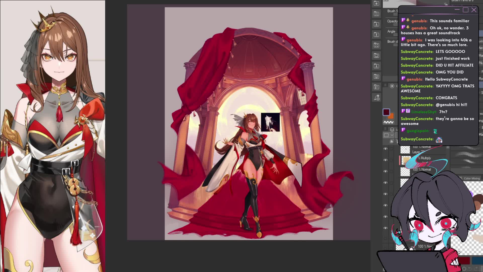
Task: Toggle eye icon of third layer, 100% Normal
Action: coord(385,172)
